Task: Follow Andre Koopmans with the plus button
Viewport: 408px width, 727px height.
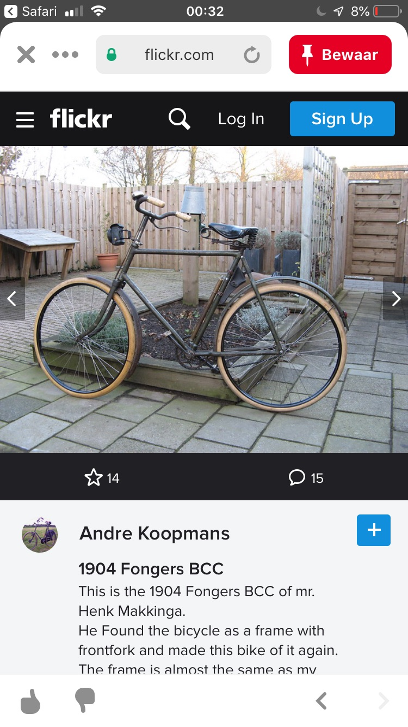Action: [x=374, y=530]
